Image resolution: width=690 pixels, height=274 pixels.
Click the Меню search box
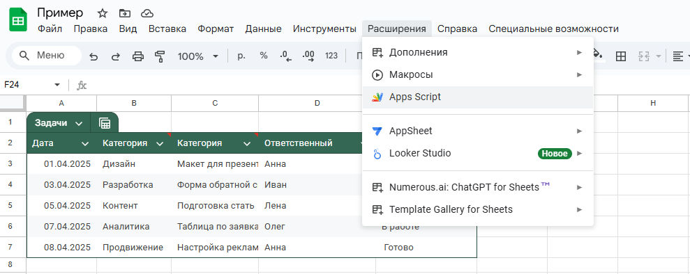47,56
